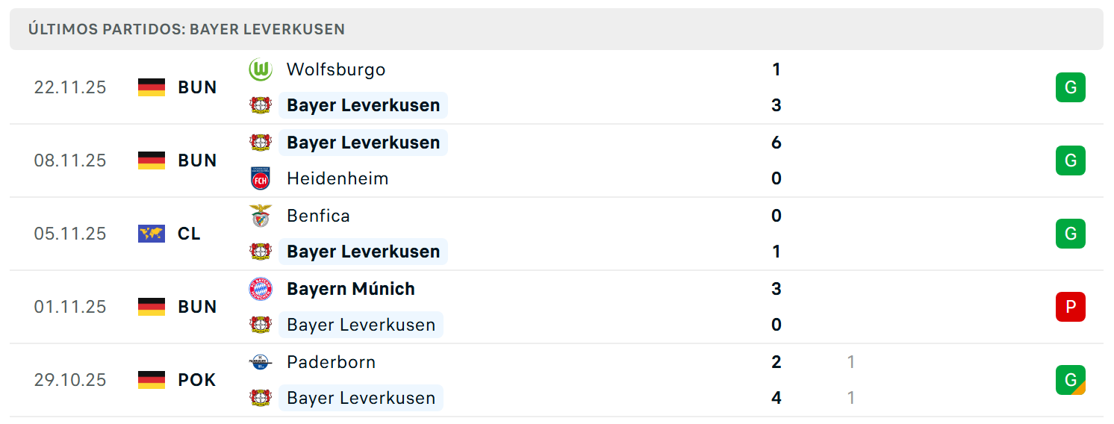This screenshot has width=1114, height=424.
Task: Click the 01.11.25 match date
Action: tap(70, 307)
